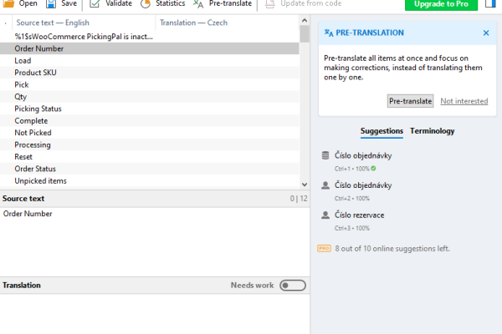Viewport: 502px width, 334px height.
Task: Click inside the empty Translation text field
Action: click(x=154, y=313)
